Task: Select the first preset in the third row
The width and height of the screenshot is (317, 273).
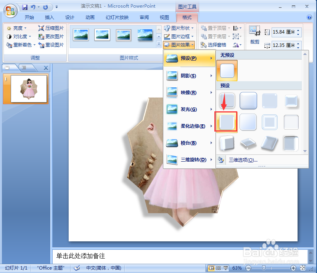Action: tap(227, 143)
